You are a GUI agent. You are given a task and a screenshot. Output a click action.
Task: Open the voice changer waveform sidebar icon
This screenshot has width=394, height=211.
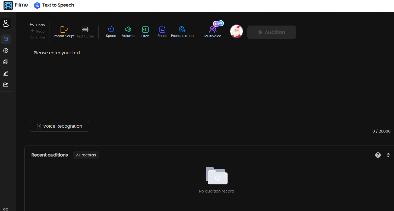(x=6, y=51)
